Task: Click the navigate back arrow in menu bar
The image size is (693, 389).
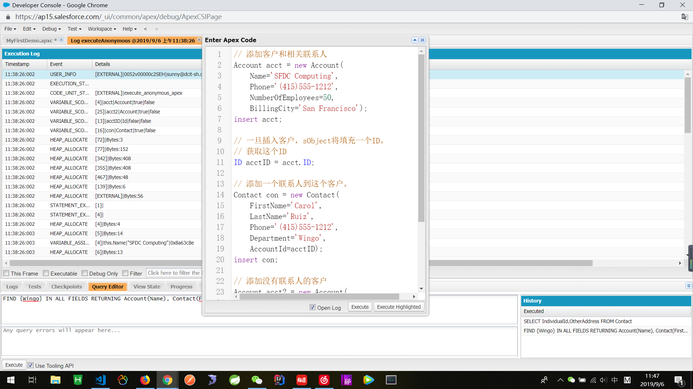Action: [145, 29]
